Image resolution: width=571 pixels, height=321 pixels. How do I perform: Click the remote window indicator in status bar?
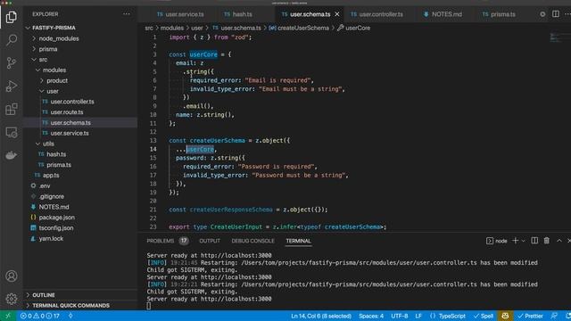point(8,316)
